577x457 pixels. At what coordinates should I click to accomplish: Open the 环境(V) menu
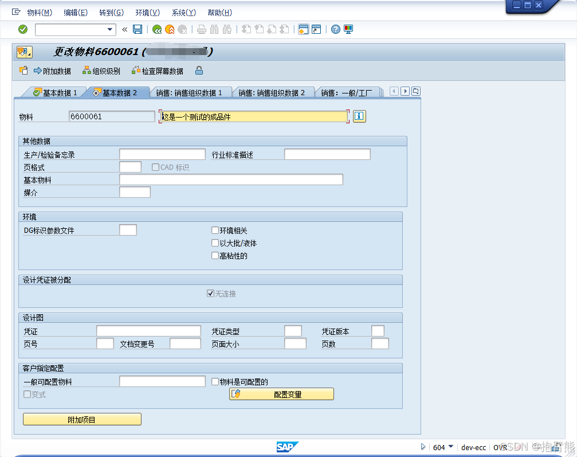148,13
